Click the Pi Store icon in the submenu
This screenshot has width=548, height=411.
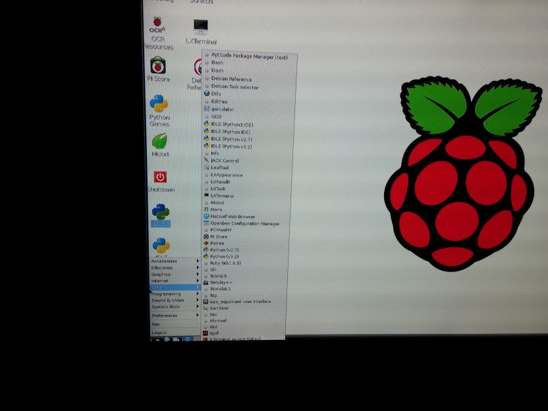pyautogui.click(x=206, y=236)
